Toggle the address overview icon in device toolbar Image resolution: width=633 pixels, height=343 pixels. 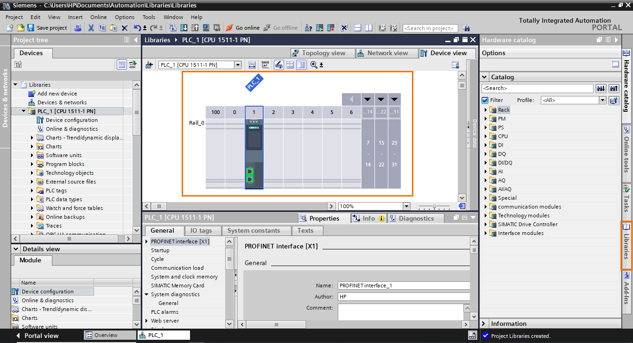point(279,65)
